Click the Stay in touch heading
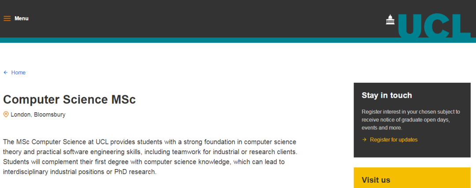This screenshot has width=476, height=188. coord(387,95)
